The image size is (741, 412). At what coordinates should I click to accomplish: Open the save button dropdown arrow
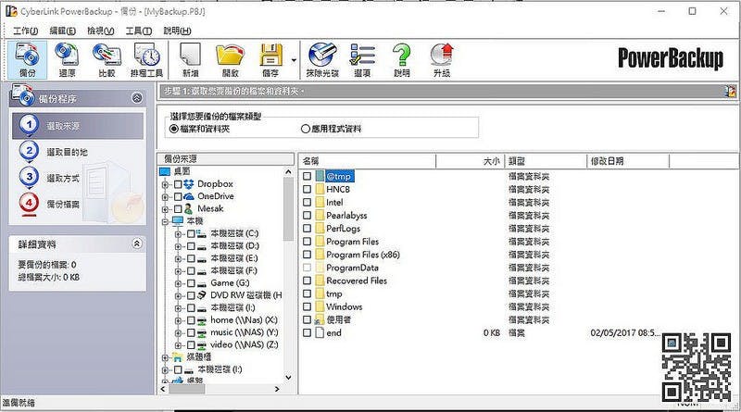tap(294, 60)
